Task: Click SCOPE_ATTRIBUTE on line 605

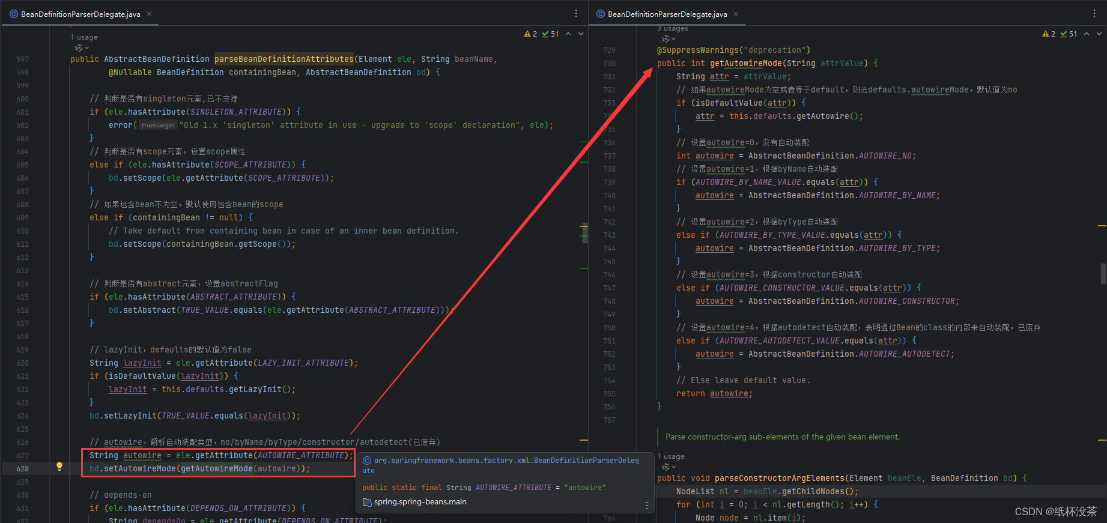Action: [250, 165]
